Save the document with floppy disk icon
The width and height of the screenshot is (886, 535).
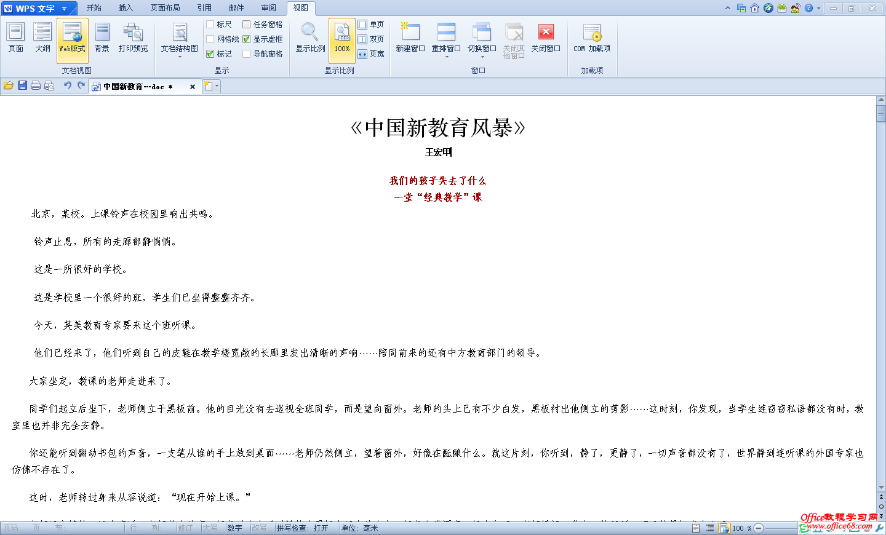pyautogui.click(x=22, y=86)
